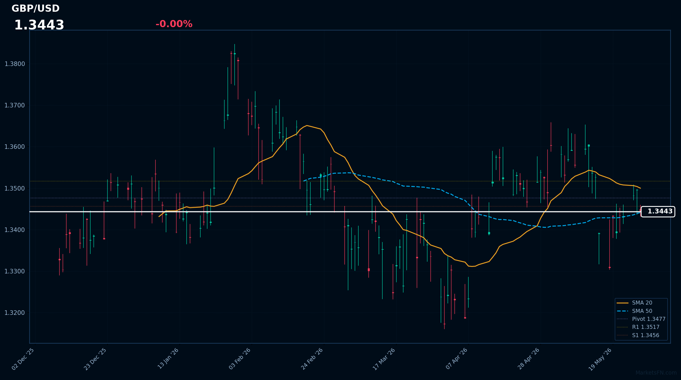
Task: Click the 1.3400 y-axis label
Action: [x=15, y=230]
